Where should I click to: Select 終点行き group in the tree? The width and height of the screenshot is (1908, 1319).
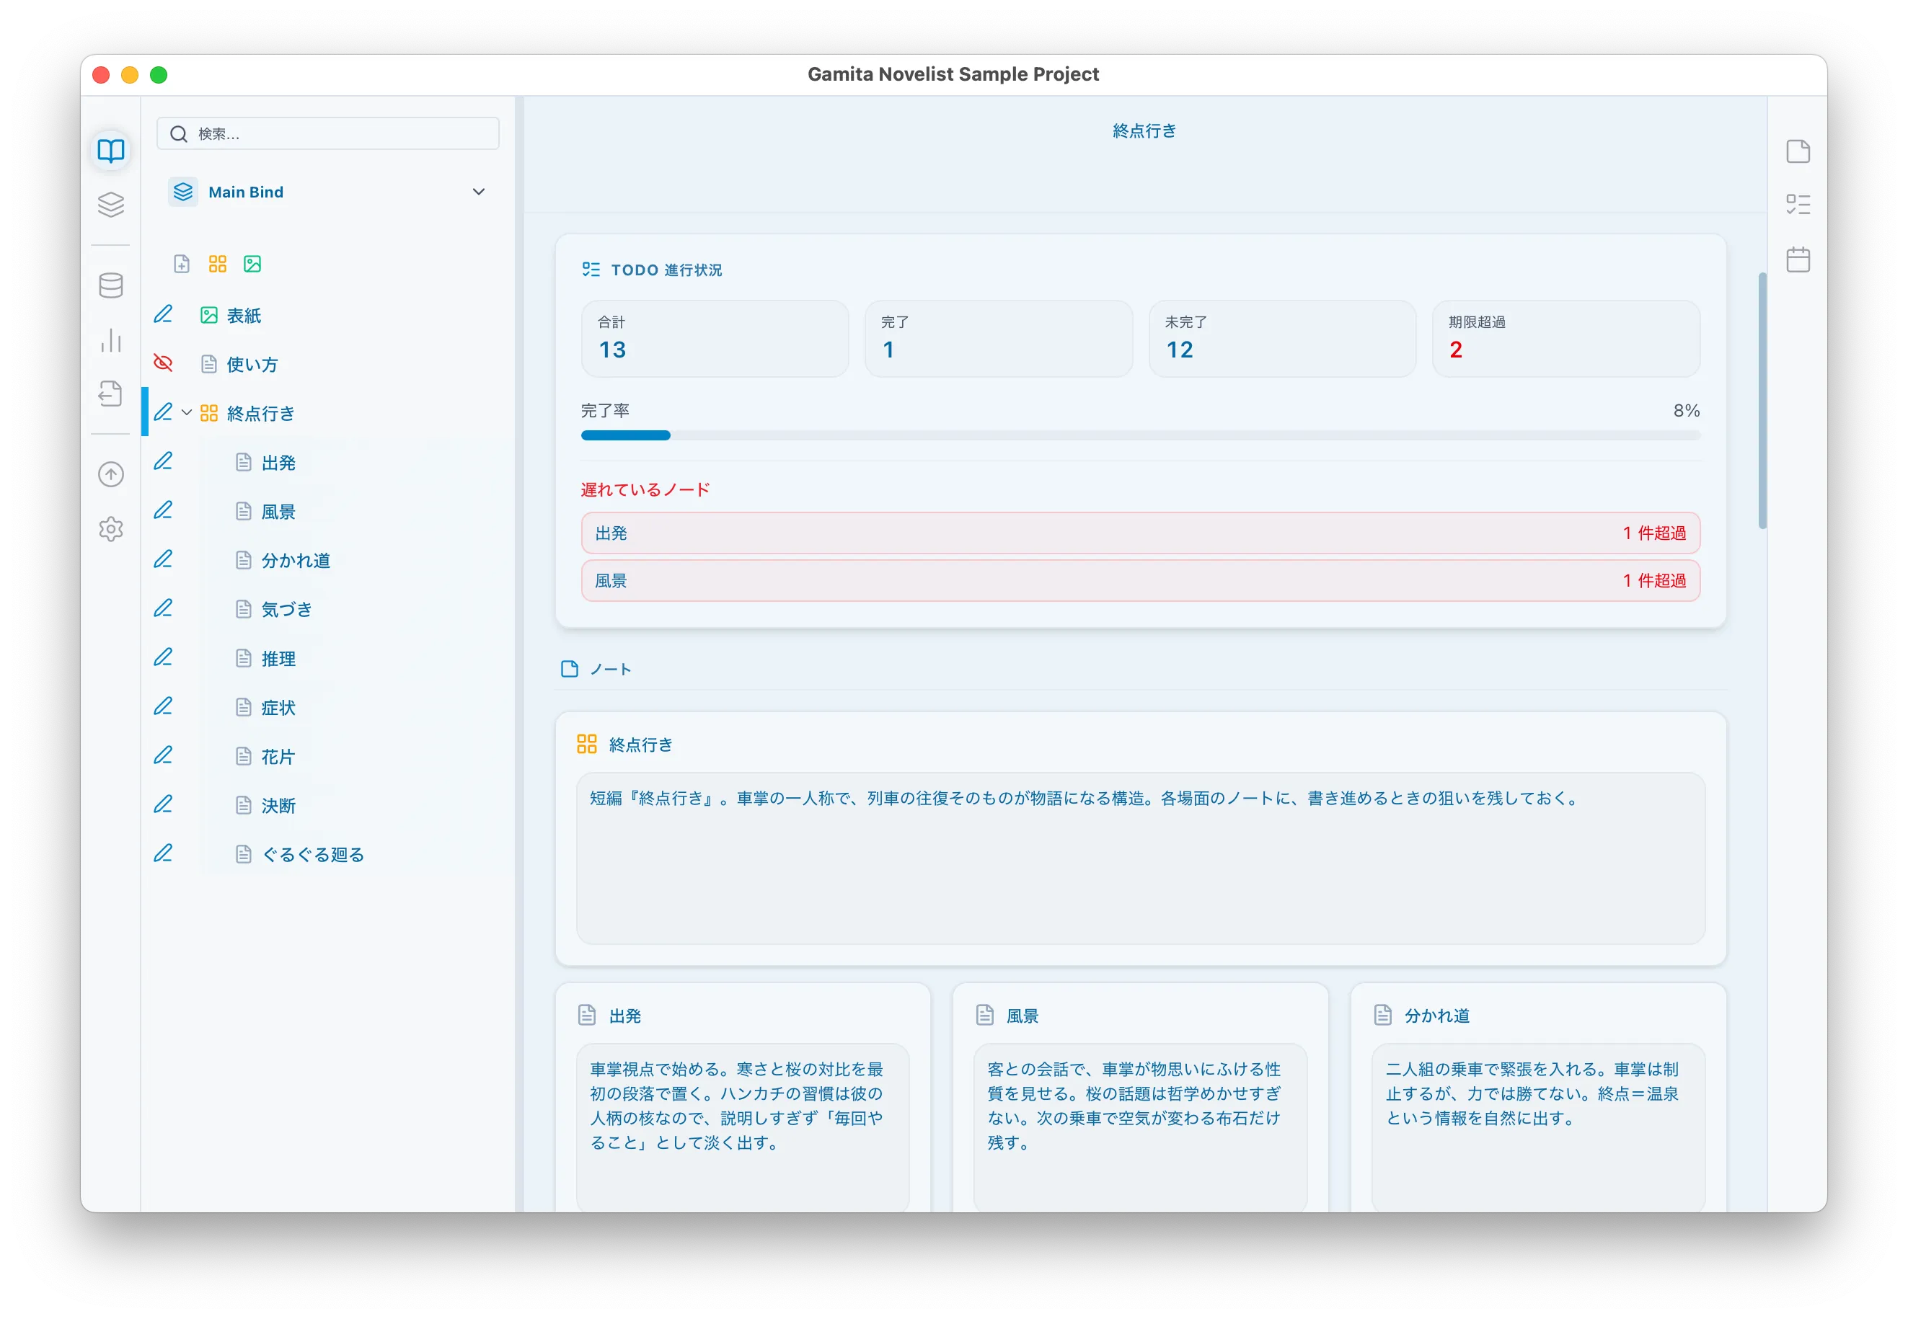[x=260, y=412]
